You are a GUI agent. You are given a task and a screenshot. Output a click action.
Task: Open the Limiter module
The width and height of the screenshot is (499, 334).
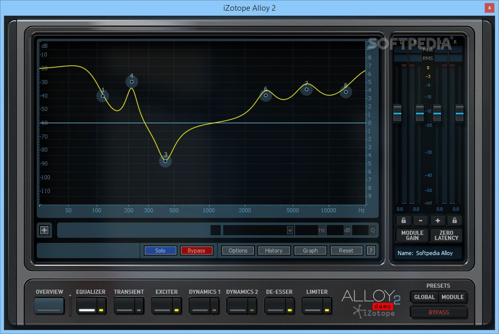click(x=312, y=305)
